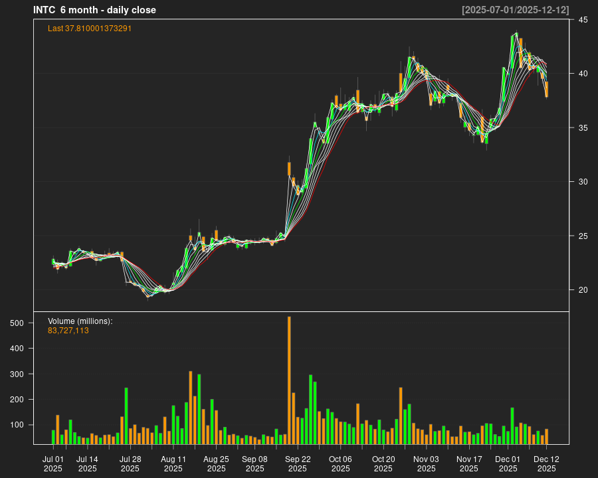Click the 35 price axis label
Viewport: 598px width, 478px height.
point(582,127)
